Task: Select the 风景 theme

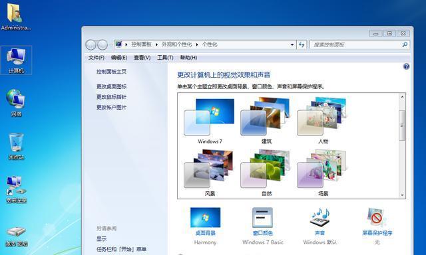Action: click(x=209, y=173)
